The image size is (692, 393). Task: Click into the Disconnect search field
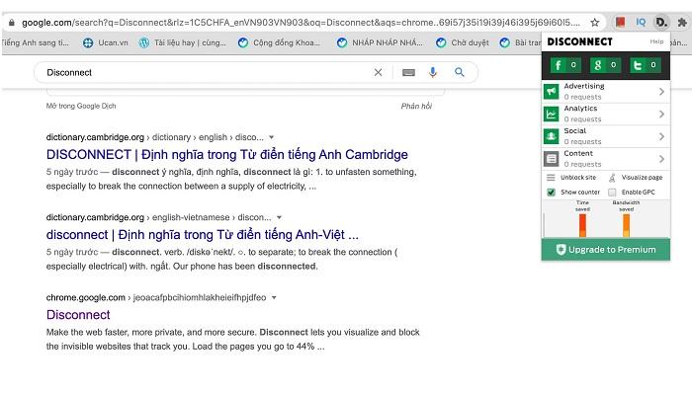click(x=208, y=72)
